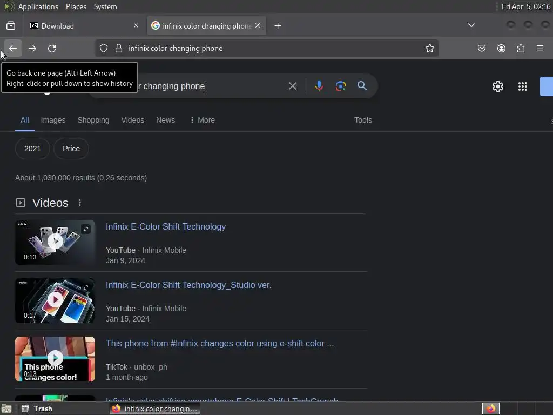Viewport: 553px width, 415px height.
Task: Expand preview on first video thumbnail
Action: pos(86,229)
